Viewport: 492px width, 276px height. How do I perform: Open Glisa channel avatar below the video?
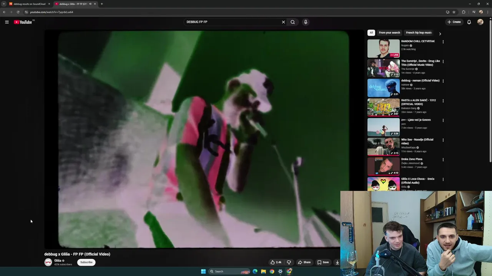(x=48, y=262)
